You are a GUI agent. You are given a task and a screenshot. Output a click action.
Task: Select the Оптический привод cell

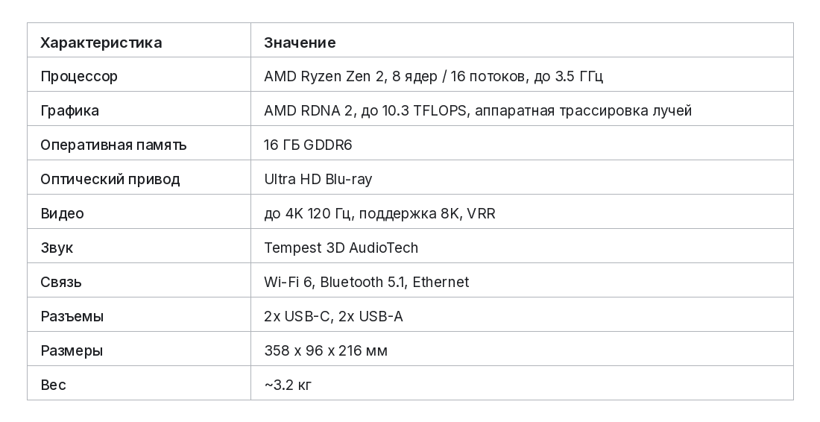pyautogui.click(x=110, y=180)
